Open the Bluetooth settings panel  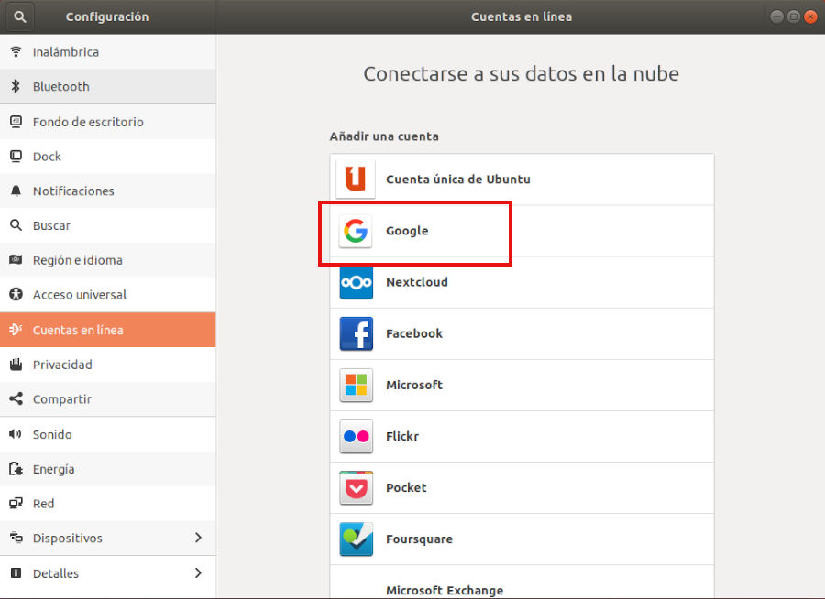click(108, 86)
